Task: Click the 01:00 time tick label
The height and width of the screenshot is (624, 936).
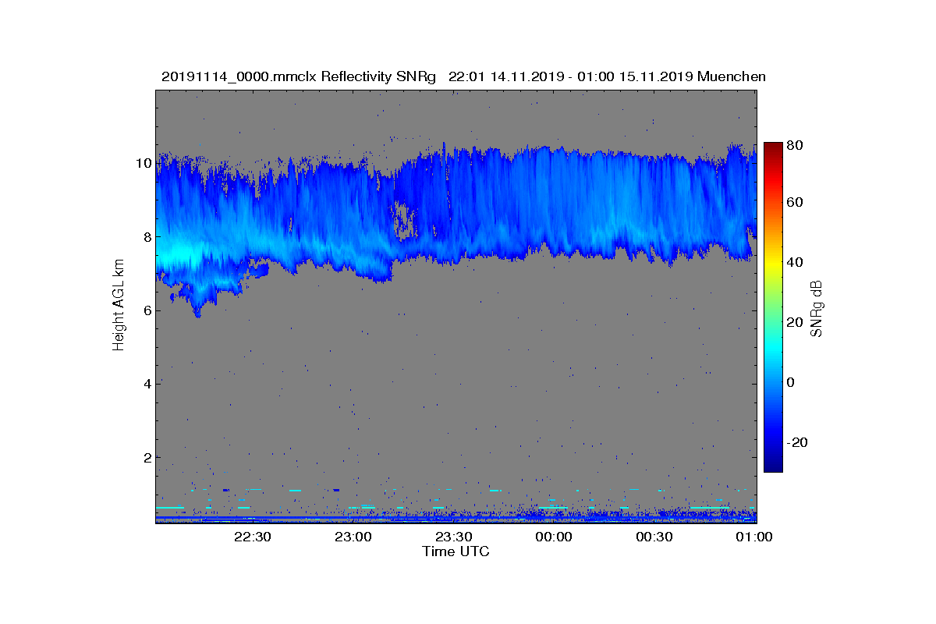Action: [x=754, y=537]
